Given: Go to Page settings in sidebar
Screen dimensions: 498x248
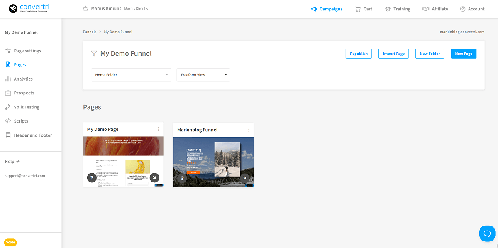Looking at the screenshot, I should 27,51.
